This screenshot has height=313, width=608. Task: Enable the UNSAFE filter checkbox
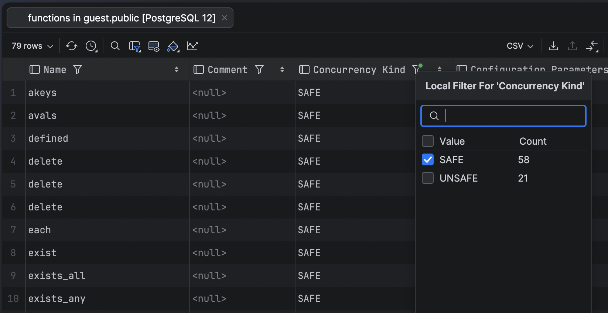pyautogui.click(x=428, y=178)
